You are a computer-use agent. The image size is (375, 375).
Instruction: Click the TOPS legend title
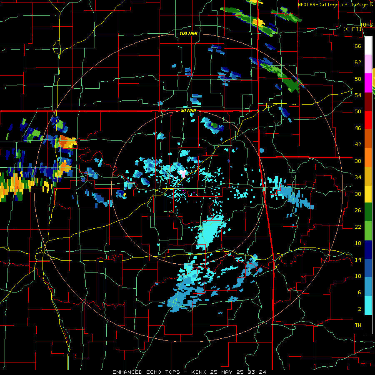366,25
